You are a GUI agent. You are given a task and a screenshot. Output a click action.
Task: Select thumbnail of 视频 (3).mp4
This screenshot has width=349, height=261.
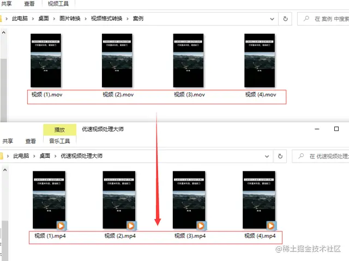coord(189,200)
